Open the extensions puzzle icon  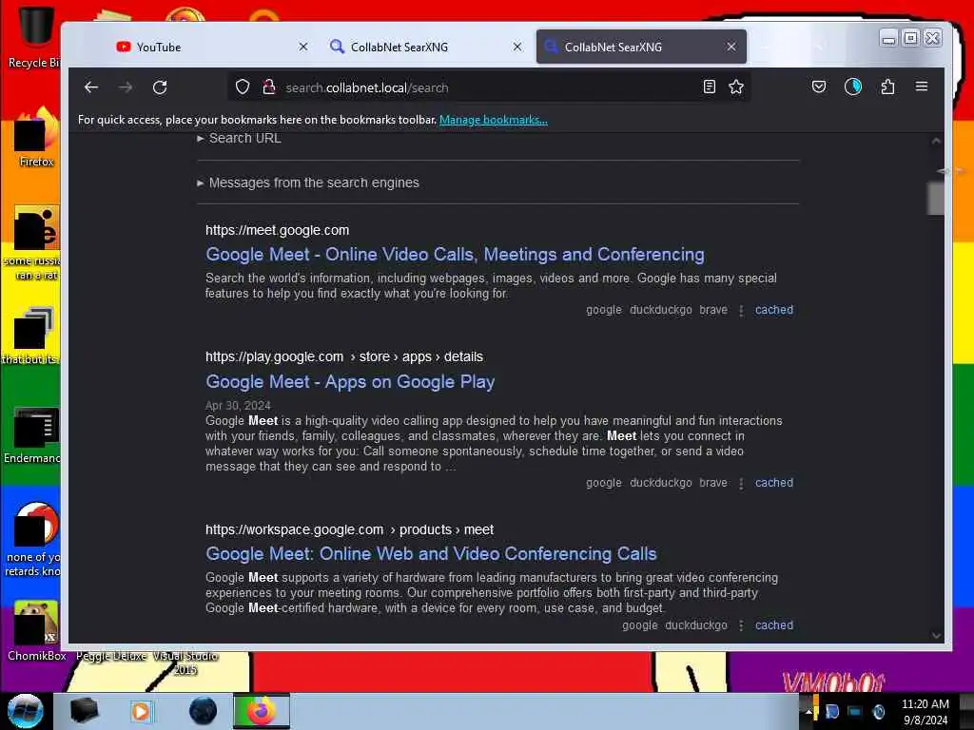click(x=887, y=86)
